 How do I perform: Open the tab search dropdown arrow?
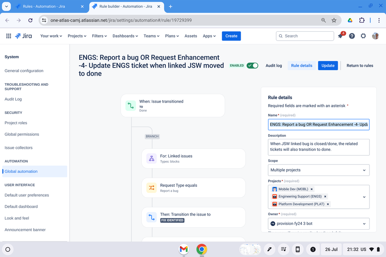tap(7, 7)
